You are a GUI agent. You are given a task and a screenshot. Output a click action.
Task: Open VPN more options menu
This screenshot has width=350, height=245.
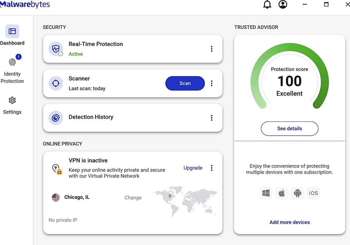(211, 168)
